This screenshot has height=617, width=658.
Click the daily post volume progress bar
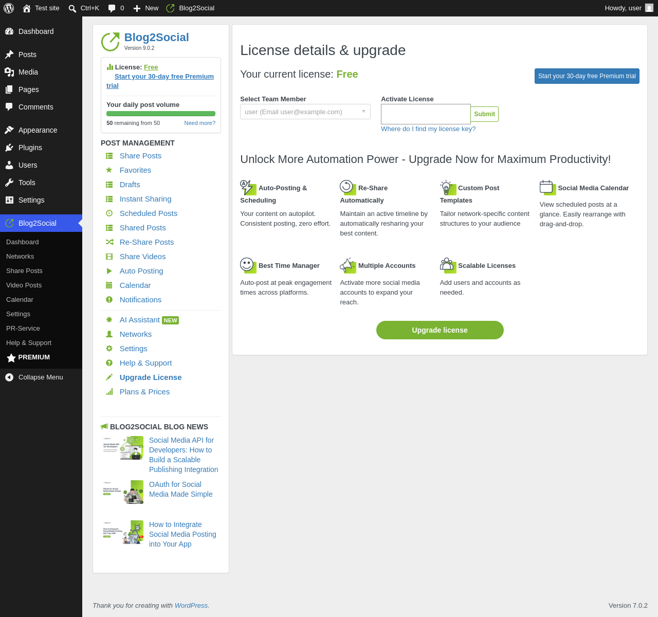[x=161, y=114]
